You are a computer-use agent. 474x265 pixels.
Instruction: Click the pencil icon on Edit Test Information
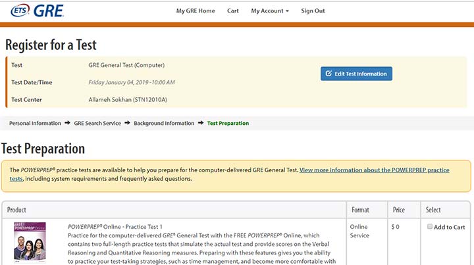click(329, 74)
